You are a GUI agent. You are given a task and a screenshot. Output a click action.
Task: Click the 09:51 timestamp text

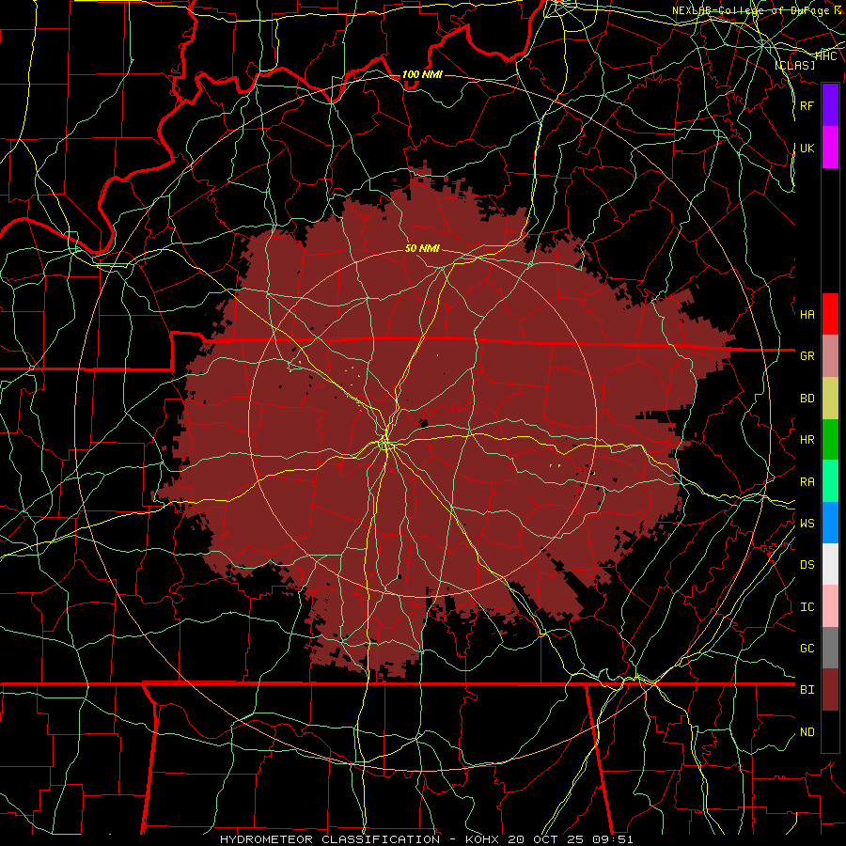[615, 839]
